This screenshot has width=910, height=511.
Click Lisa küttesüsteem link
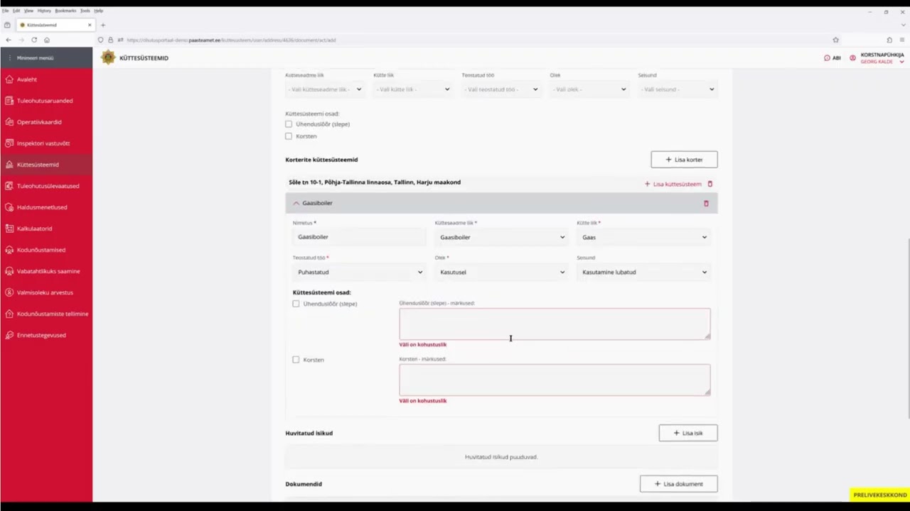click(673, 184)
